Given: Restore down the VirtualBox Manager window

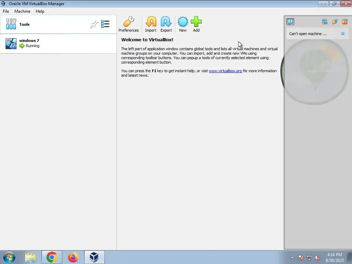Looking at the screenshot, I should [334, 3].
